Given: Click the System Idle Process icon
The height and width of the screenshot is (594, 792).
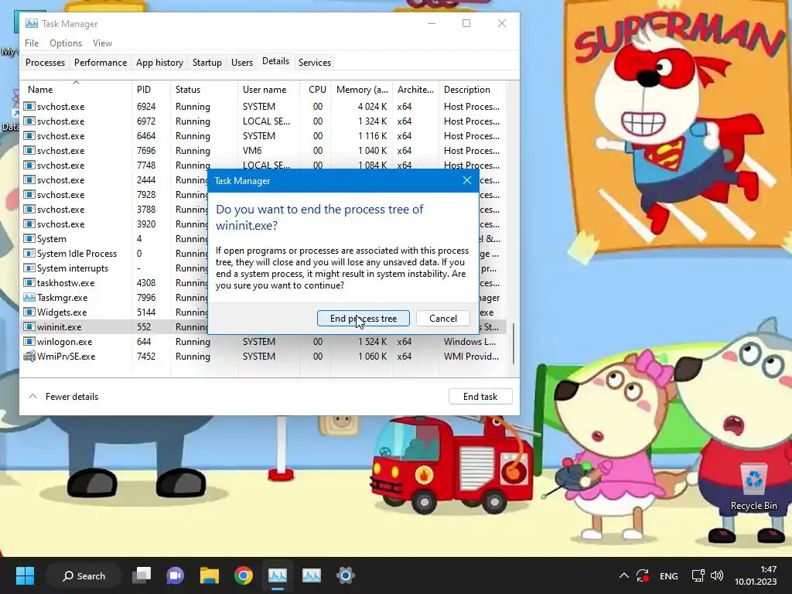Looking at the screenshot, I should coord(29,253).
